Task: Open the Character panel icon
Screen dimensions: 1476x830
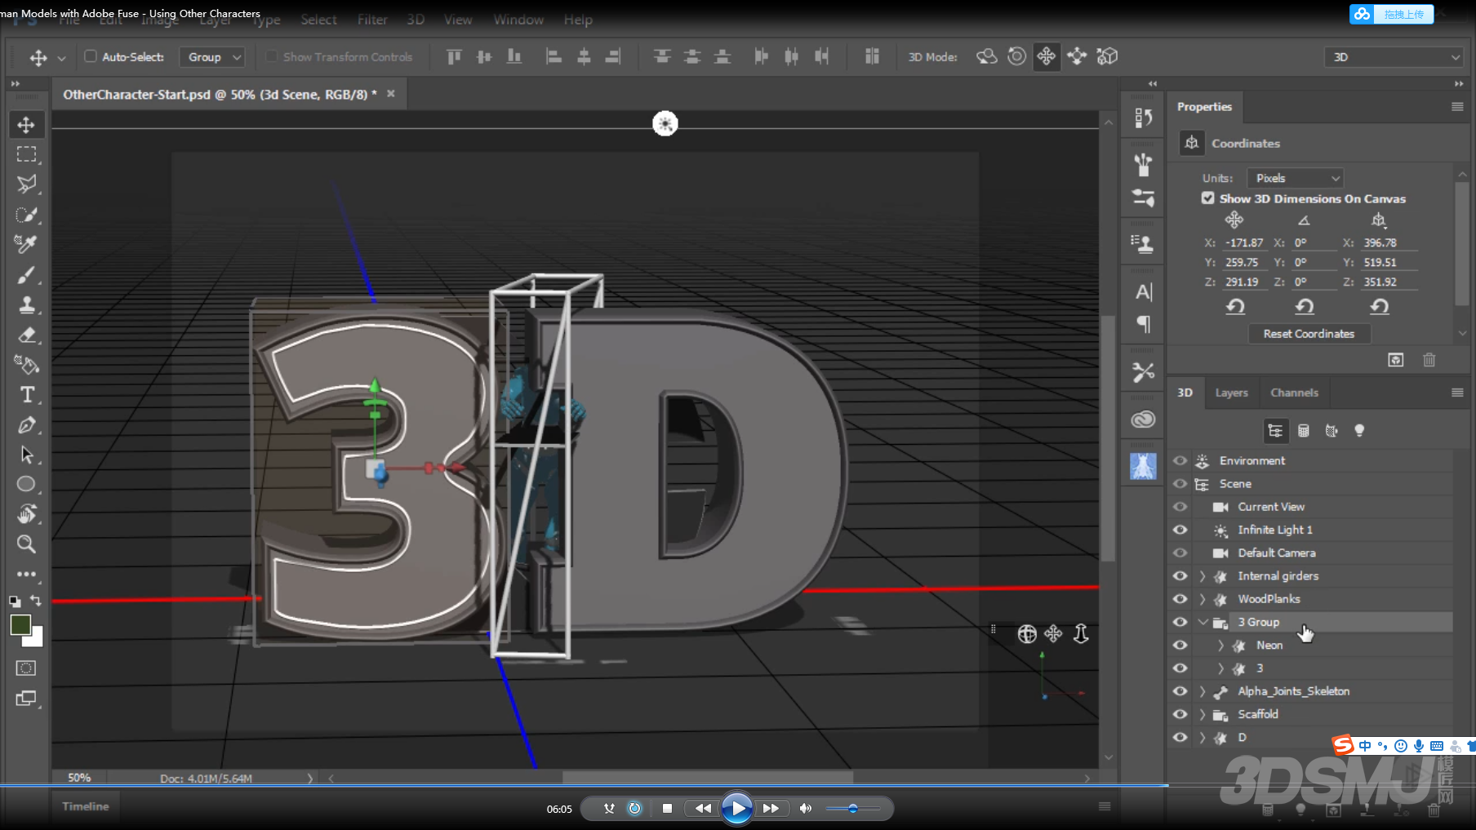Action: pyautogui.click(x=1143, y=292)
